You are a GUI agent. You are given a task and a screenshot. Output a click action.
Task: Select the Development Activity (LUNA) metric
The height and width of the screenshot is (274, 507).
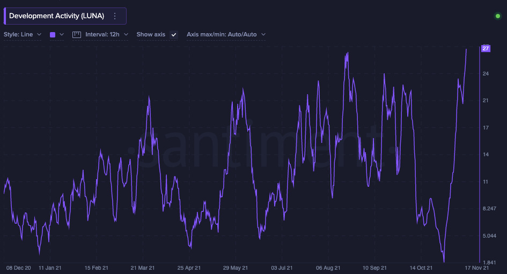[x=56, y=16]
